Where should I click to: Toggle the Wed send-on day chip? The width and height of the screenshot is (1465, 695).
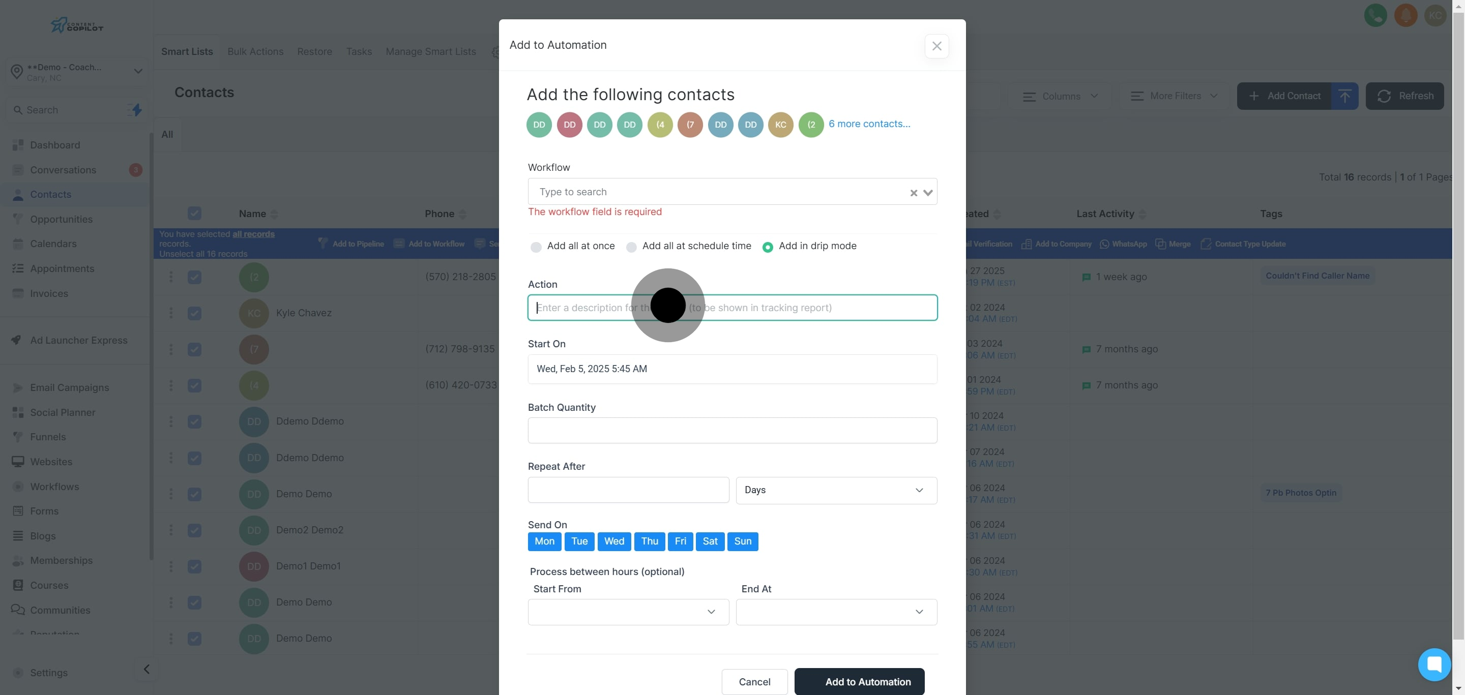(x=613, y=541)
